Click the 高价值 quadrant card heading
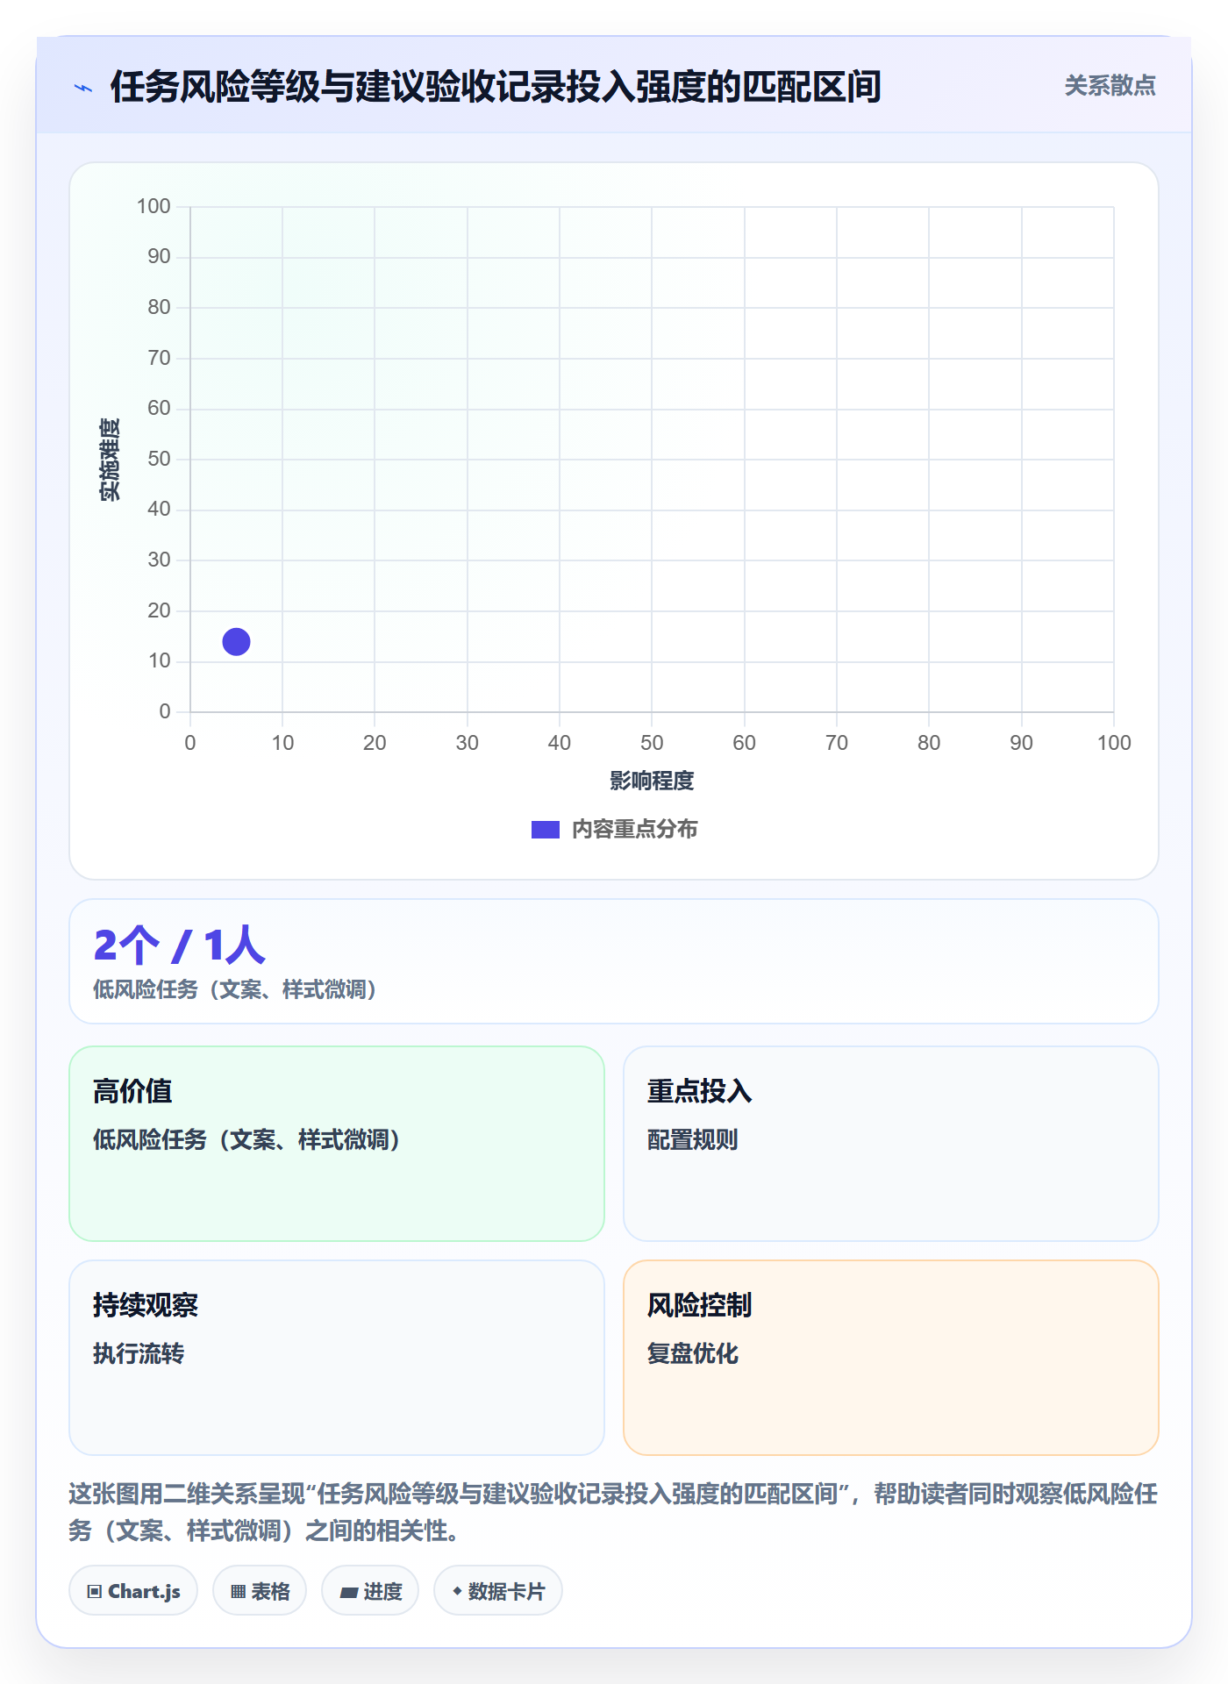 [x=132, y=1091]
